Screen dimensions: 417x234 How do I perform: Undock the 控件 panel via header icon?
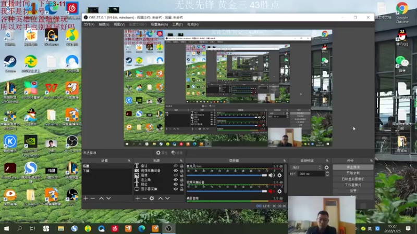pos(371,161)
